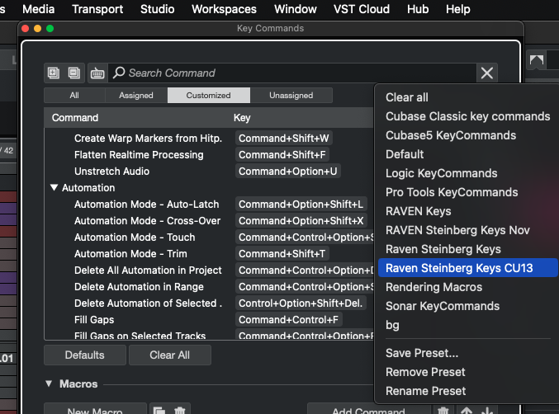The width and height of the screenshot is (559, 414).
Task: Open the Studio menu
Action: [x=157, y=9]
